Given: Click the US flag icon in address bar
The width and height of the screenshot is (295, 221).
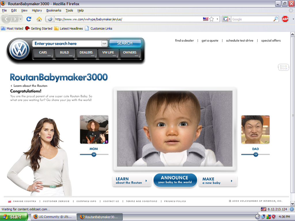Looking at the screenshot, I should [206, 19].
